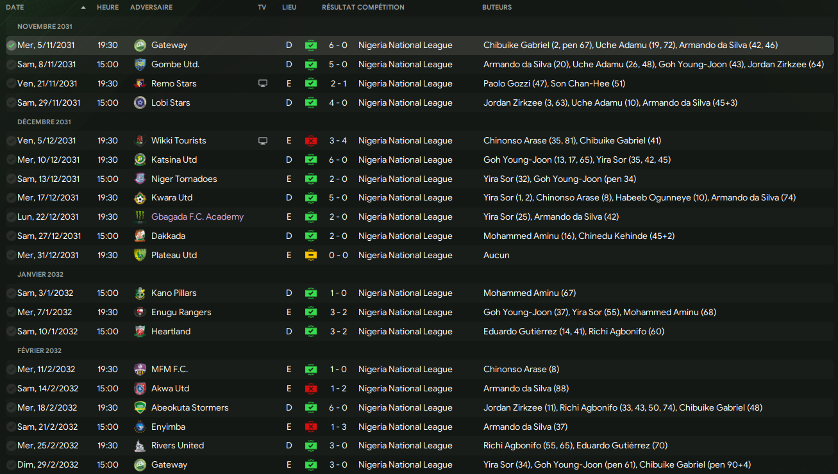Open the 0 - 0 result against Plateau Utd

click(x=339, y=255)
